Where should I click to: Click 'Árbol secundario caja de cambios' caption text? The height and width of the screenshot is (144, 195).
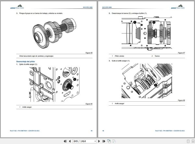pos(36,56)
